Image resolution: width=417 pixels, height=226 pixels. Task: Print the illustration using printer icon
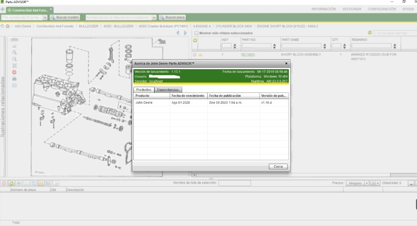tap(14, 79)
